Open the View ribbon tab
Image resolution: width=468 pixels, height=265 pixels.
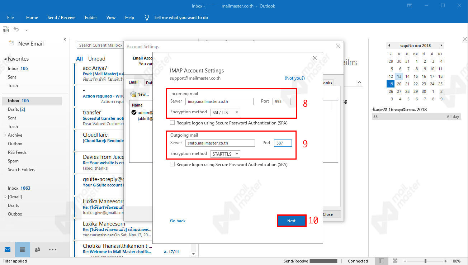pyautogui.click(x=111, y=17)
